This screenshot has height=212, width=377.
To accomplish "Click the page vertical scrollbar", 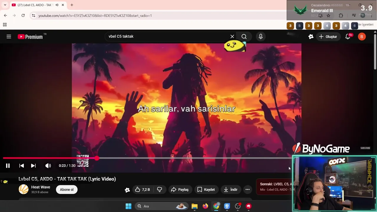I will 375,52.
